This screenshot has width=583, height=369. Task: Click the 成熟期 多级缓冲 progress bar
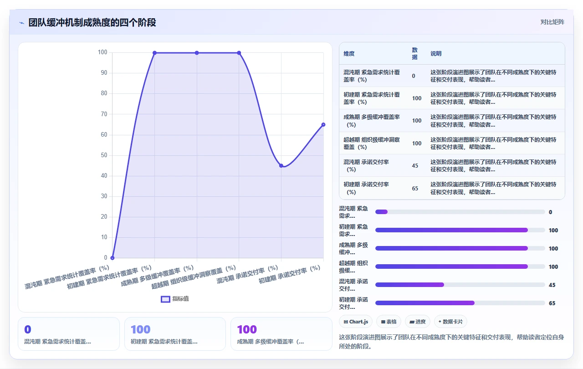pos(460,248)
